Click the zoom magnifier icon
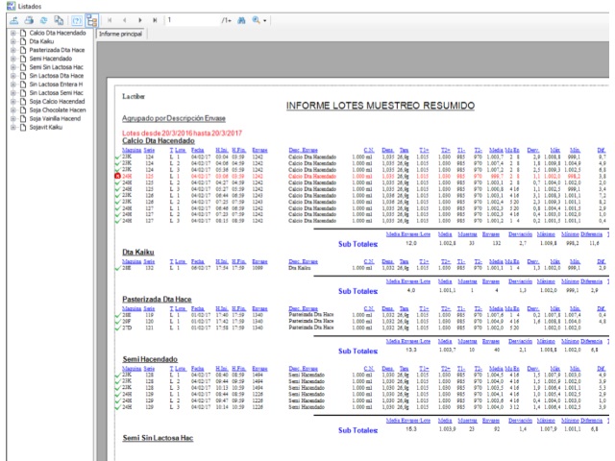This screenshot has width=615, height=461. (x=257, y=20)
